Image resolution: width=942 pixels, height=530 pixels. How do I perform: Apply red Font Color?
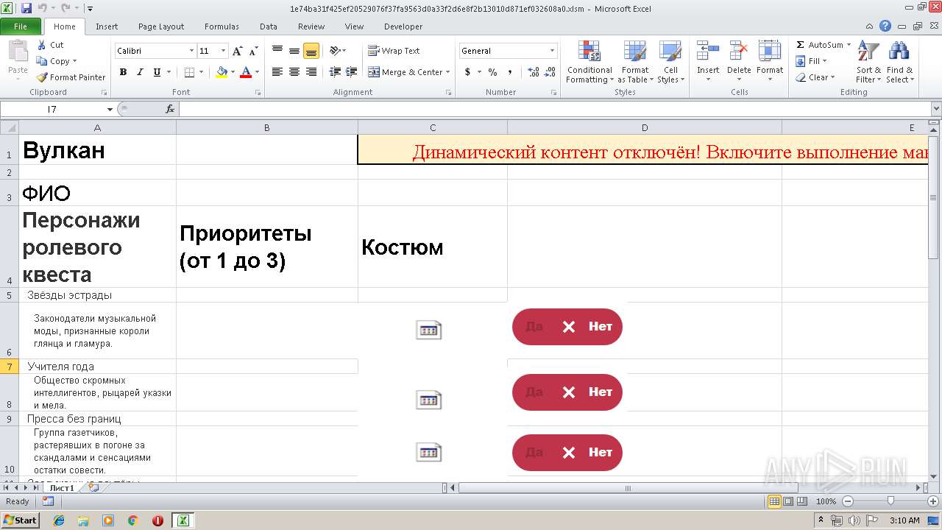[245, 72]
